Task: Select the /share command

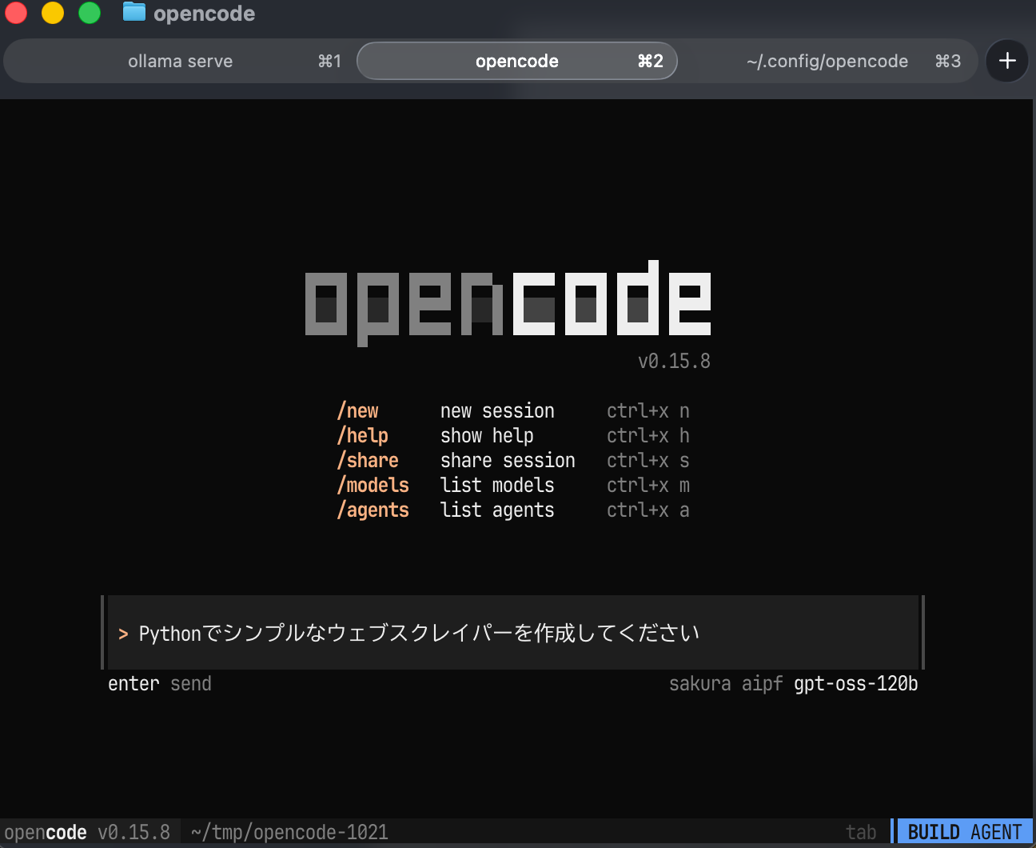Action: point(368,461)
